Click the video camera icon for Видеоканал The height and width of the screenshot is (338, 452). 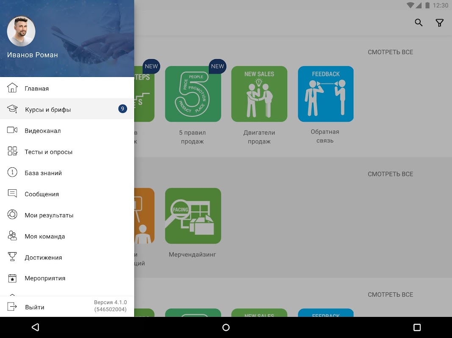click(12, 130)
